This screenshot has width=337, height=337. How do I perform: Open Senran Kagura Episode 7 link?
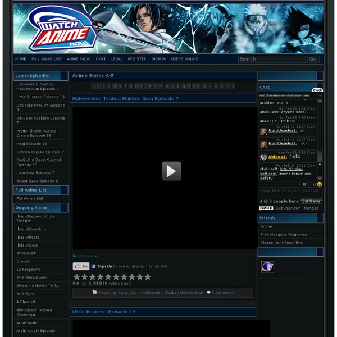[x=40, y=152]
